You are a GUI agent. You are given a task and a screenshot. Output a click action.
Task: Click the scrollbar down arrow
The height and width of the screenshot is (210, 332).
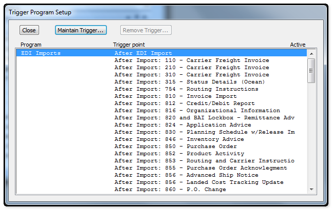coord(311,190)
